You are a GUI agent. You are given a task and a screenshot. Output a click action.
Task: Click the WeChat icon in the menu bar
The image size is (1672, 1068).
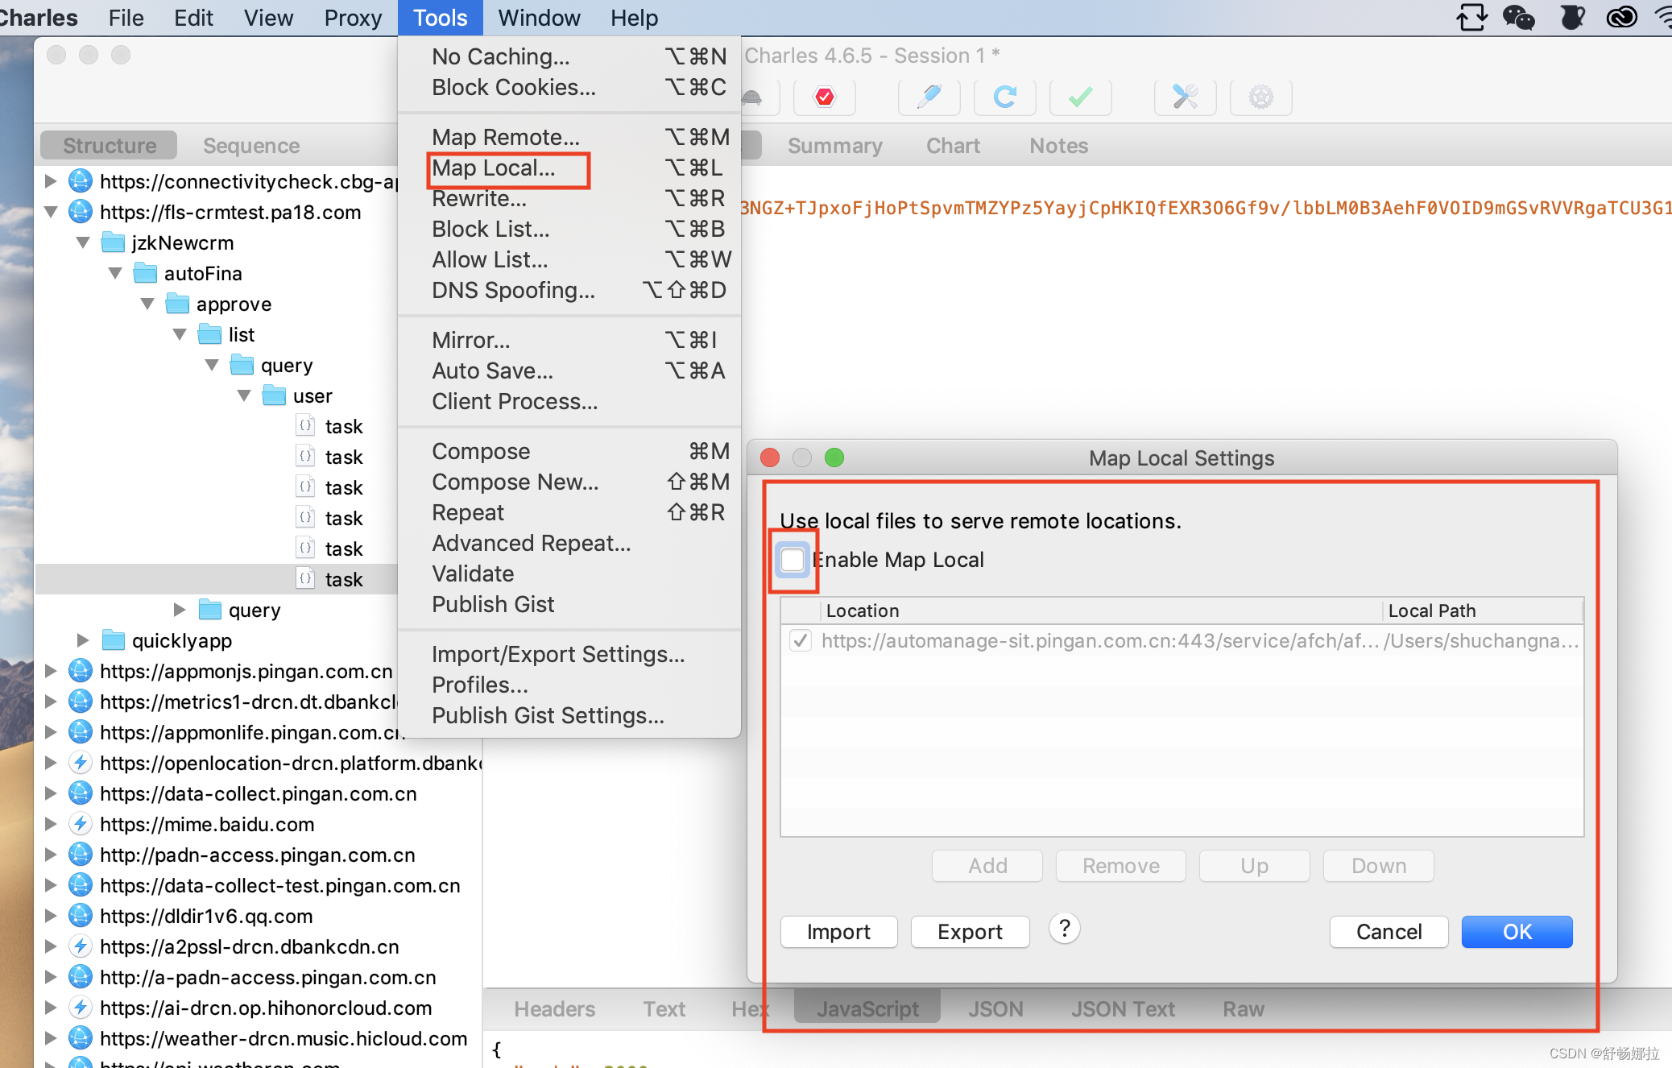[1518, 17]
